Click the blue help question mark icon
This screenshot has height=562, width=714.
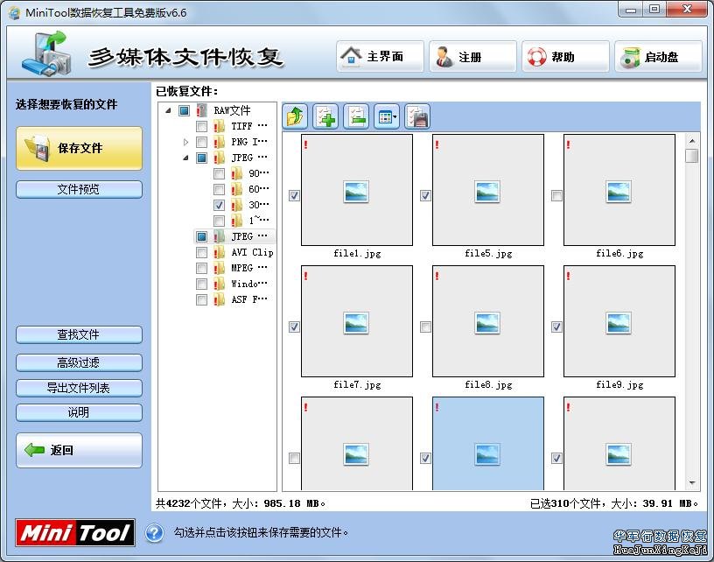(154, 532)
